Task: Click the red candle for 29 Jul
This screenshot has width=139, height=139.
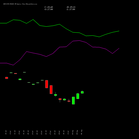Action: pyautogui.click(x=60, y=99)
